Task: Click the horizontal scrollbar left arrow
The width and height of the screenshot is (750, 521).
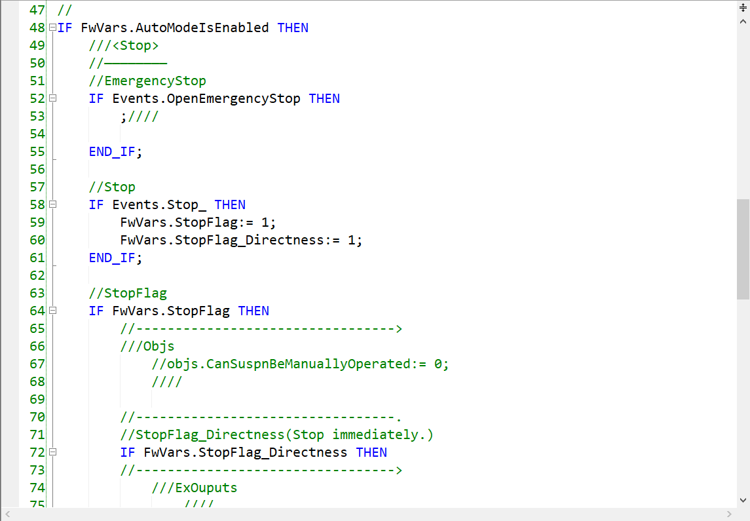Action: tap(8, 514)
